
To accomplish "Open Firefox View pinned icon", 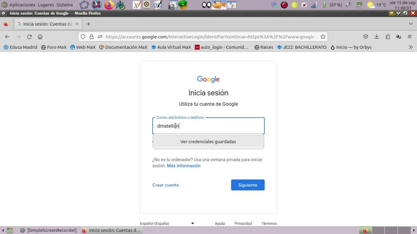I will coord(6,24).
